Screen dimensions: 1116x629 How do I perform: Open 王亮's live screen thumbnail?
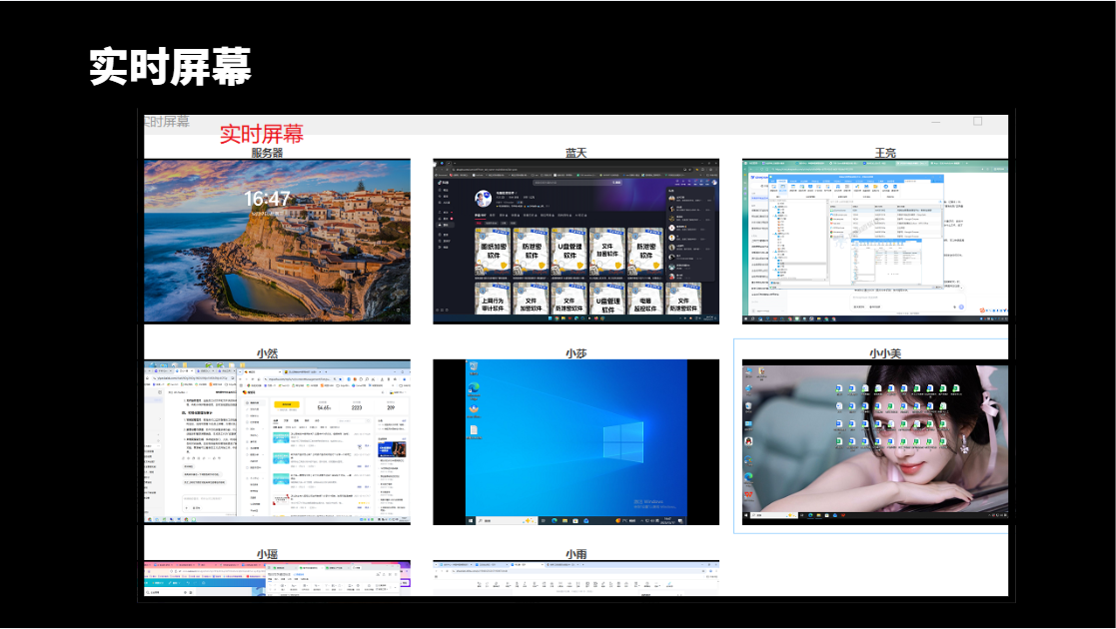click(x=875, y=242)
